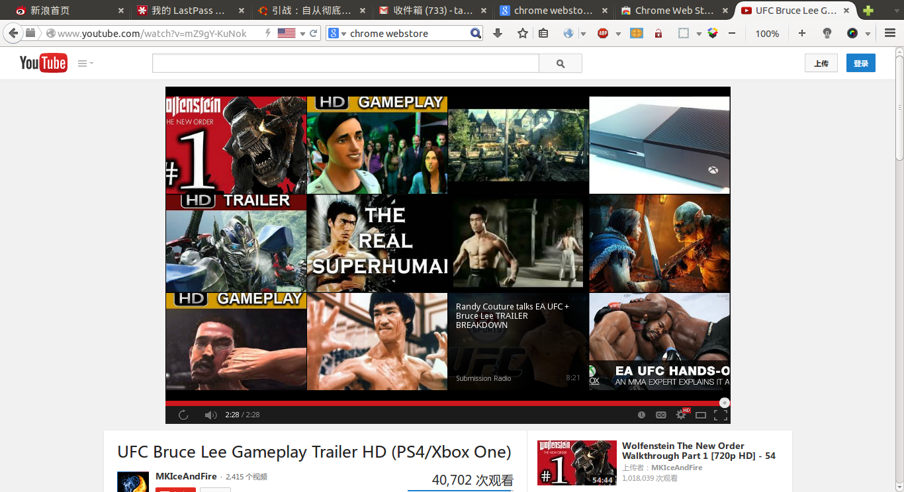Image resolution: width=904 pixels, height=492 pixels.
Task: Open the color wheel dropdown arrow
Action: [x=868, y=34]
